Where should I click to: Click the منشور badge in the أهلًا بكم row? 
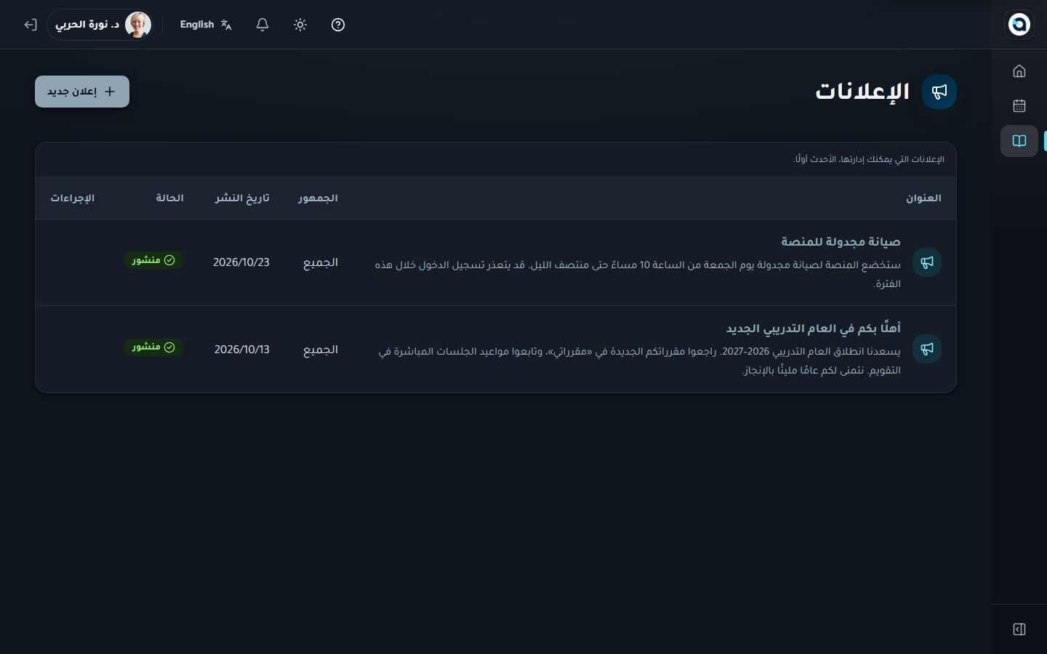click(x=153, y=347)
